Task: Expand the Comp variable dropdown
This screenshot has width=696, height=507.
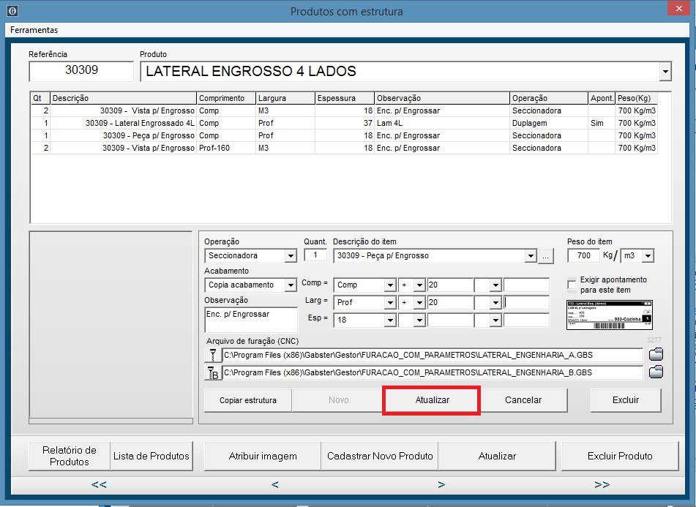Action: [390, 285]
